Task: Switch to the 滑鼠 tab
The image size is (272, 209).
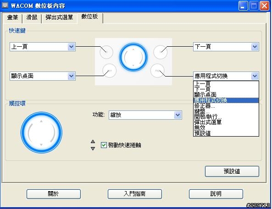Action: (32, 18)
